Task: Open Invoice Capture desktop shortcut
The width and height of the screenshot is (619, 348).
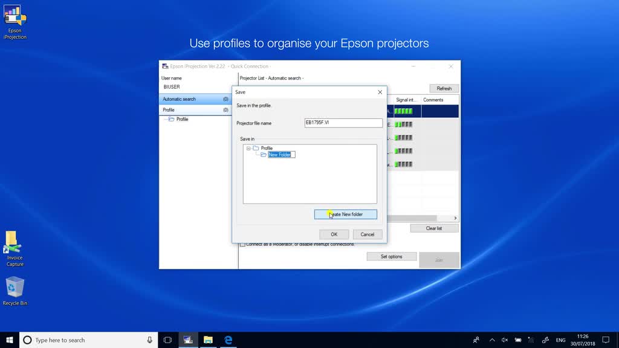Action: coord(15,248)
